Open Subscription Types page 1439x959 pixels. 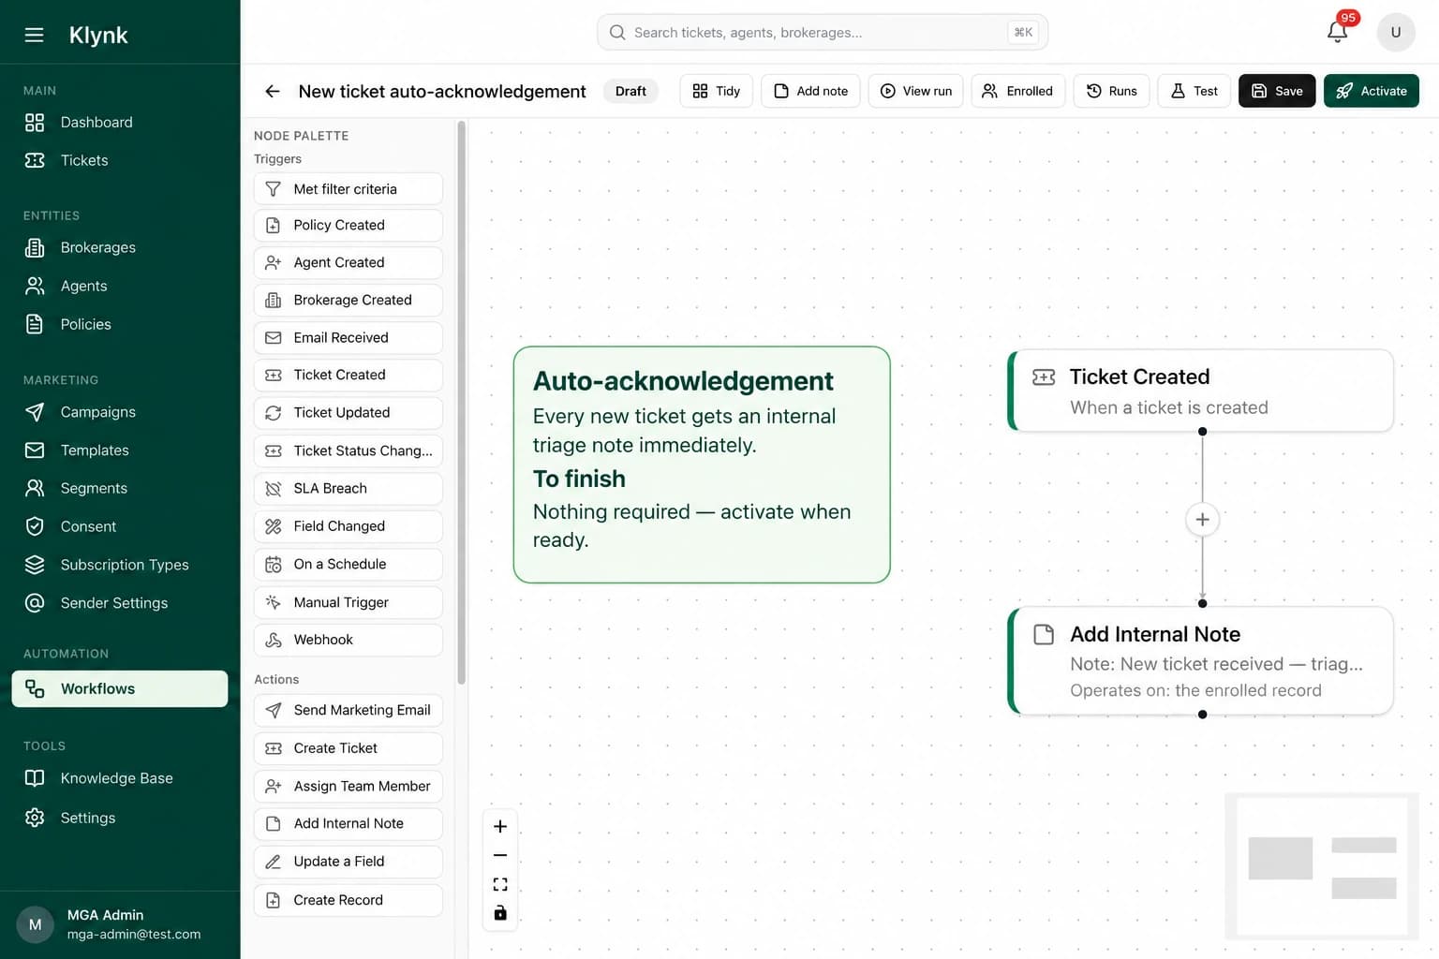[120, 565]
